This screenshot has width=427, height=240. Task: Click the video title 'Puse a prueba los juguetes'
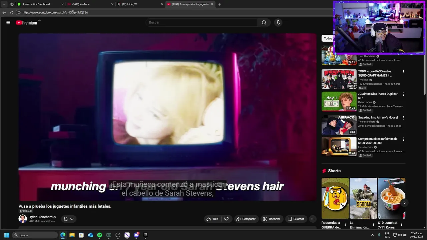tap(65, 206)
